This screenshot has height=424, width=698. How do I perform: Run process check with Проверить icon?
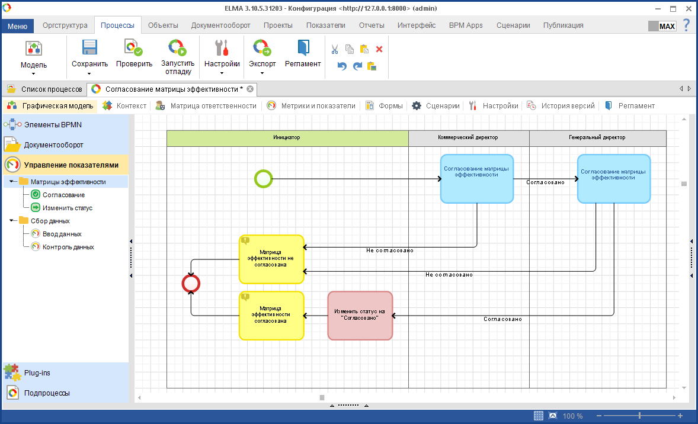pos(133,48)
